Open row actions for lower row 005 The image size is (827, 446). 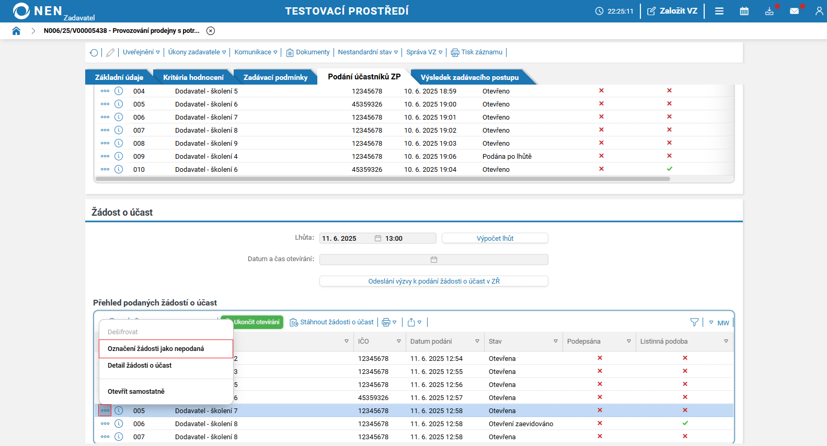(x=105, y=410)
